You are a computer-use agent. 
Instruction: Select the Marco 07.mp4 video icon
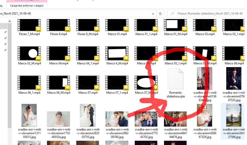(88, 83)
